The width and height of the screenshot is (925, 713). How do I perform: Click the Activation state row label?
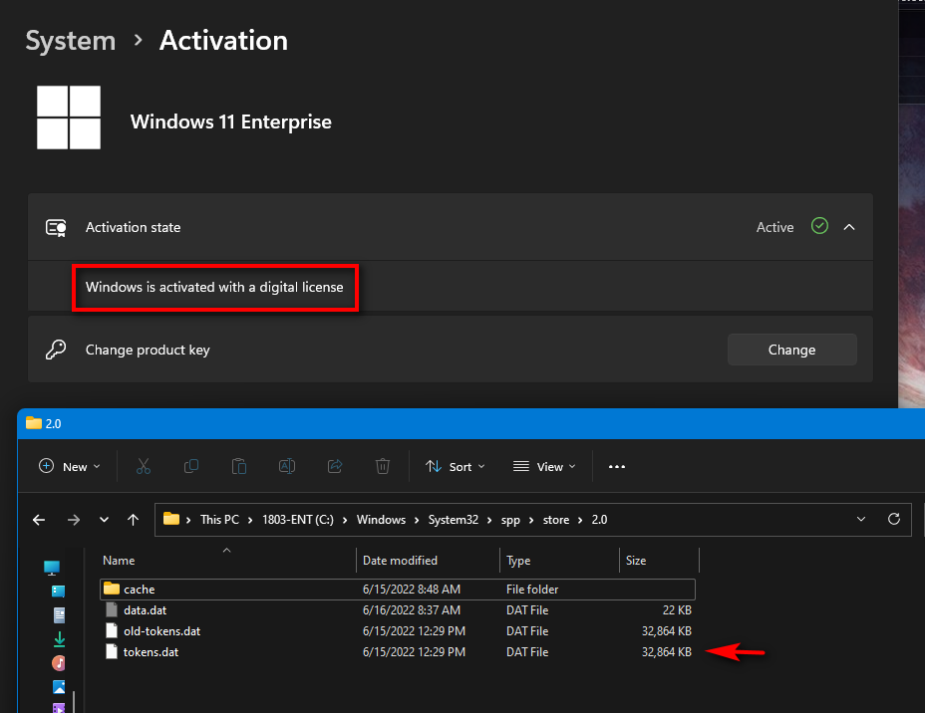click(134, 227)
